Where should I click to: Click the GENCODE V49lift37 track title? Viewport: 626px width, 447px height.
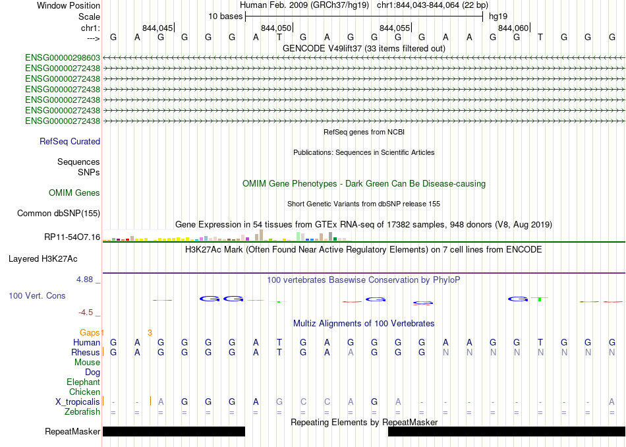coord(364,48)
